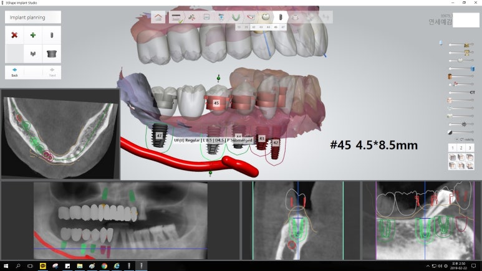
Task: Click the Next step button
Action: 52,72
